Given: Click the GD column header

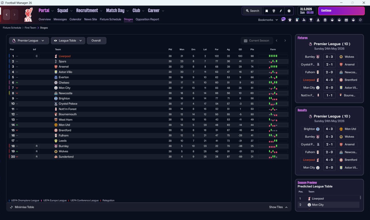Looking at the screenshot, I should click(240, 49).
